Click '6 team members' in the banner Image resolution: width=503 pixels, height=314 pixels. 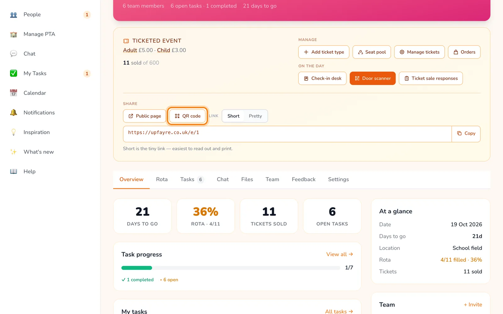click(143, 6)
